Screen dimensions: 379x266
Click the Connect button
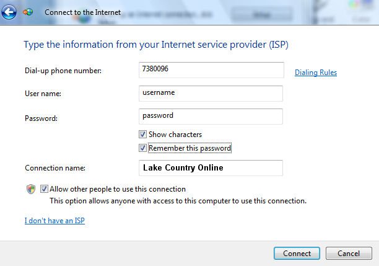297,254
